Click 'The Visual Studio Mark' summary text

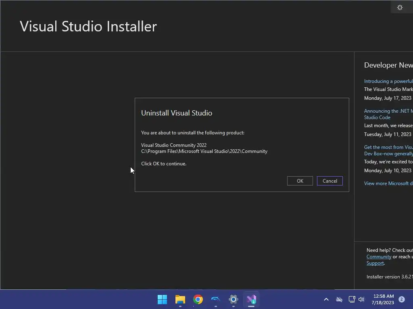click(388, 89)
